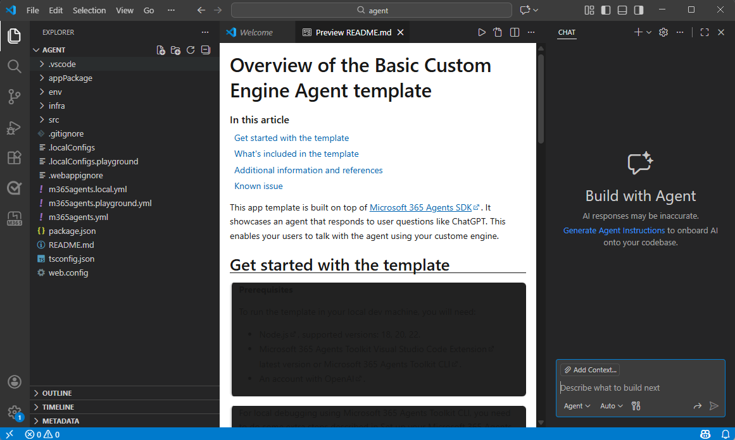Create a new folder in AGENT explorer
The width and height of the screenshot is (735, 440).
tap(176, 50)
